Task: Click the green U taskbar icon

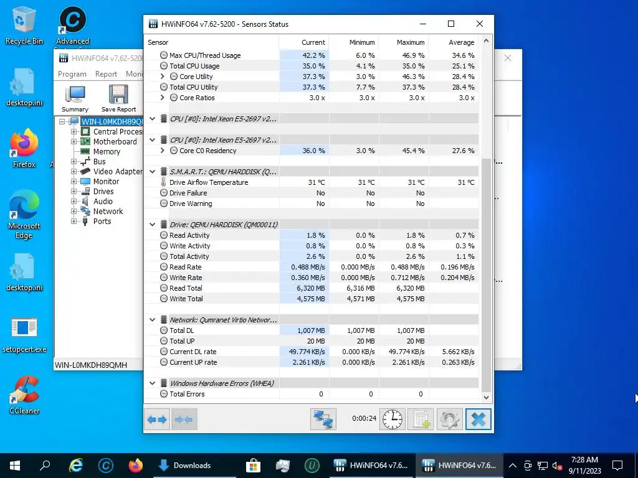Action: [x=312, y=466]
